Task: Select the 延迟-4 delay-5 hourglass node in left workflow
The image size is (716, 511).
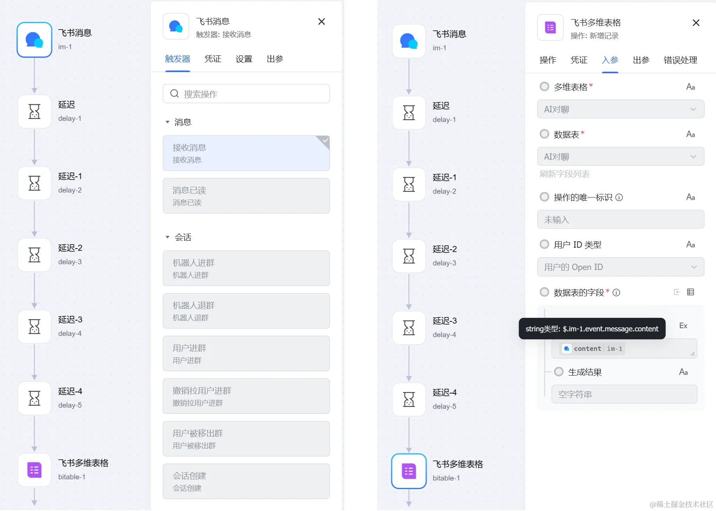Action: click(34, 398)
